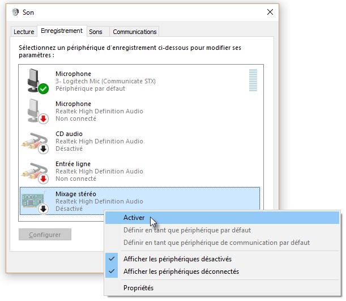
Task: Click the Logitech Mic microphone device icon
Action: [35, 79]
